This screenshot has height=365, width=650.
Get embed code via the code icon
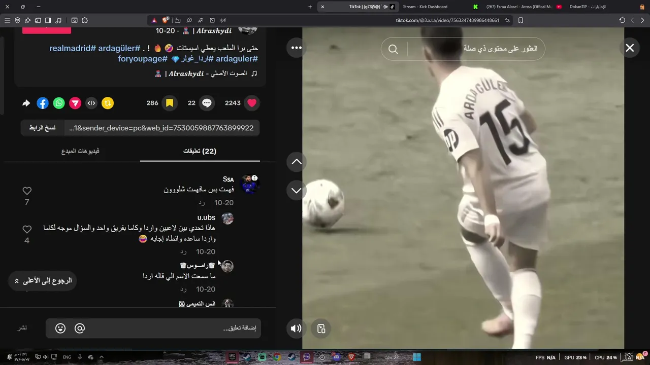(x=91, y=103)
